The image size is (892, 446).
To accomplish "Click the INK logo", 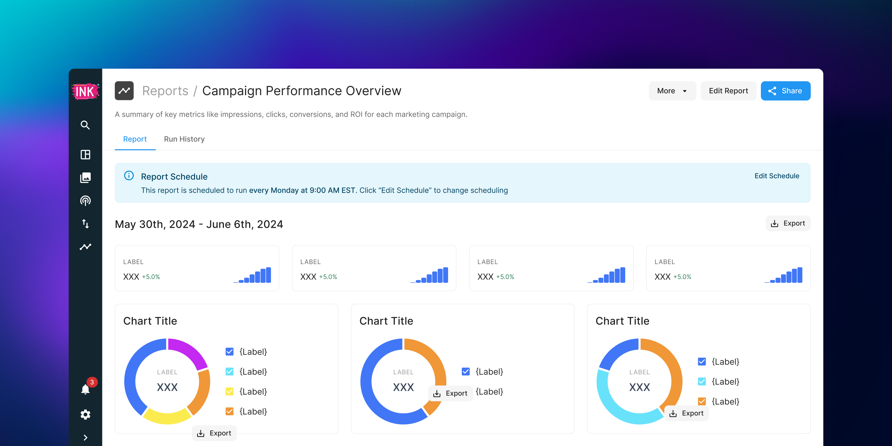I will (x=85, y=91).
